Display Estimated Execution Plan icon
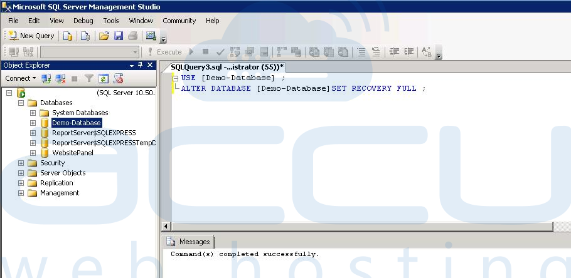Screen dimensions: 571x278 pos(235,52)
